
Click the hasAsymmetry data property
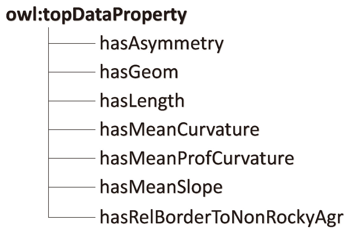161,44
